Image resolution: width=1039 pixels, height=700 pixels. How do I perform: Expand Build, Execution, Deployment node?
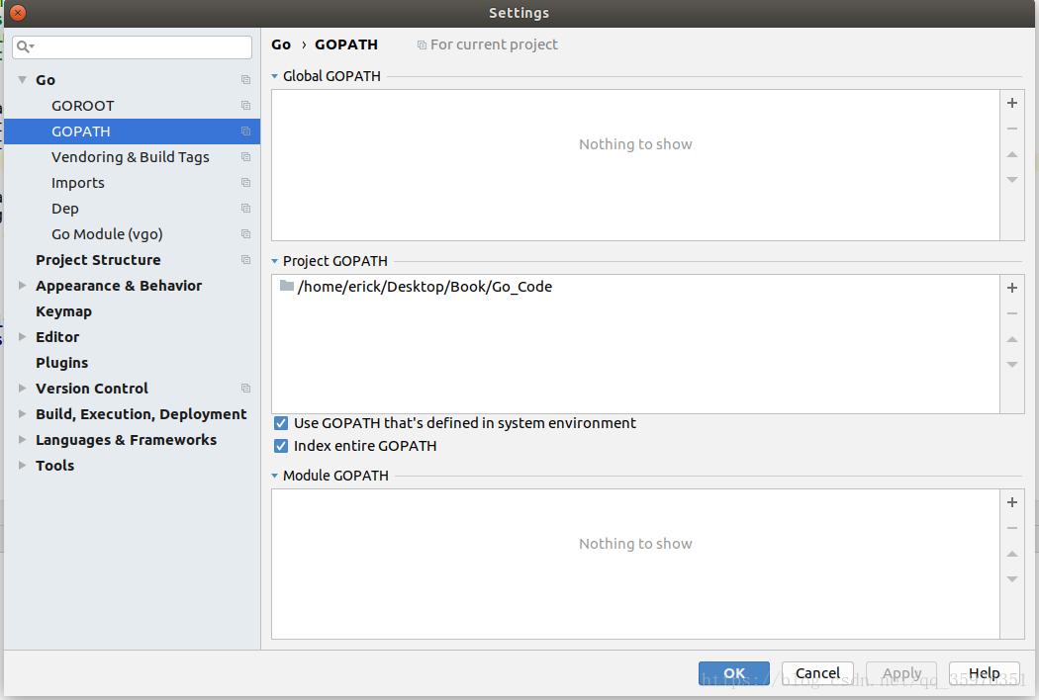pos(22,414)
